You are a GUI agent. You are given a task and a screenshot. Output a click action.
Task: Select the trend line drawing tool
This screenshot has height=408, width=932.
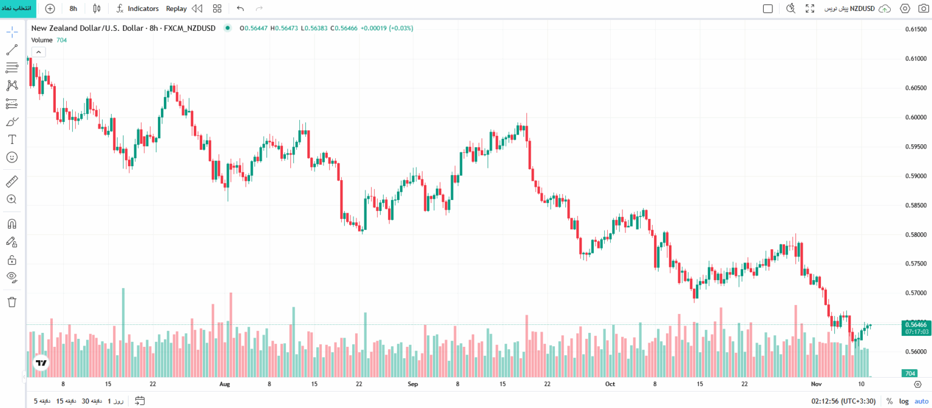[x=12, y=50]
